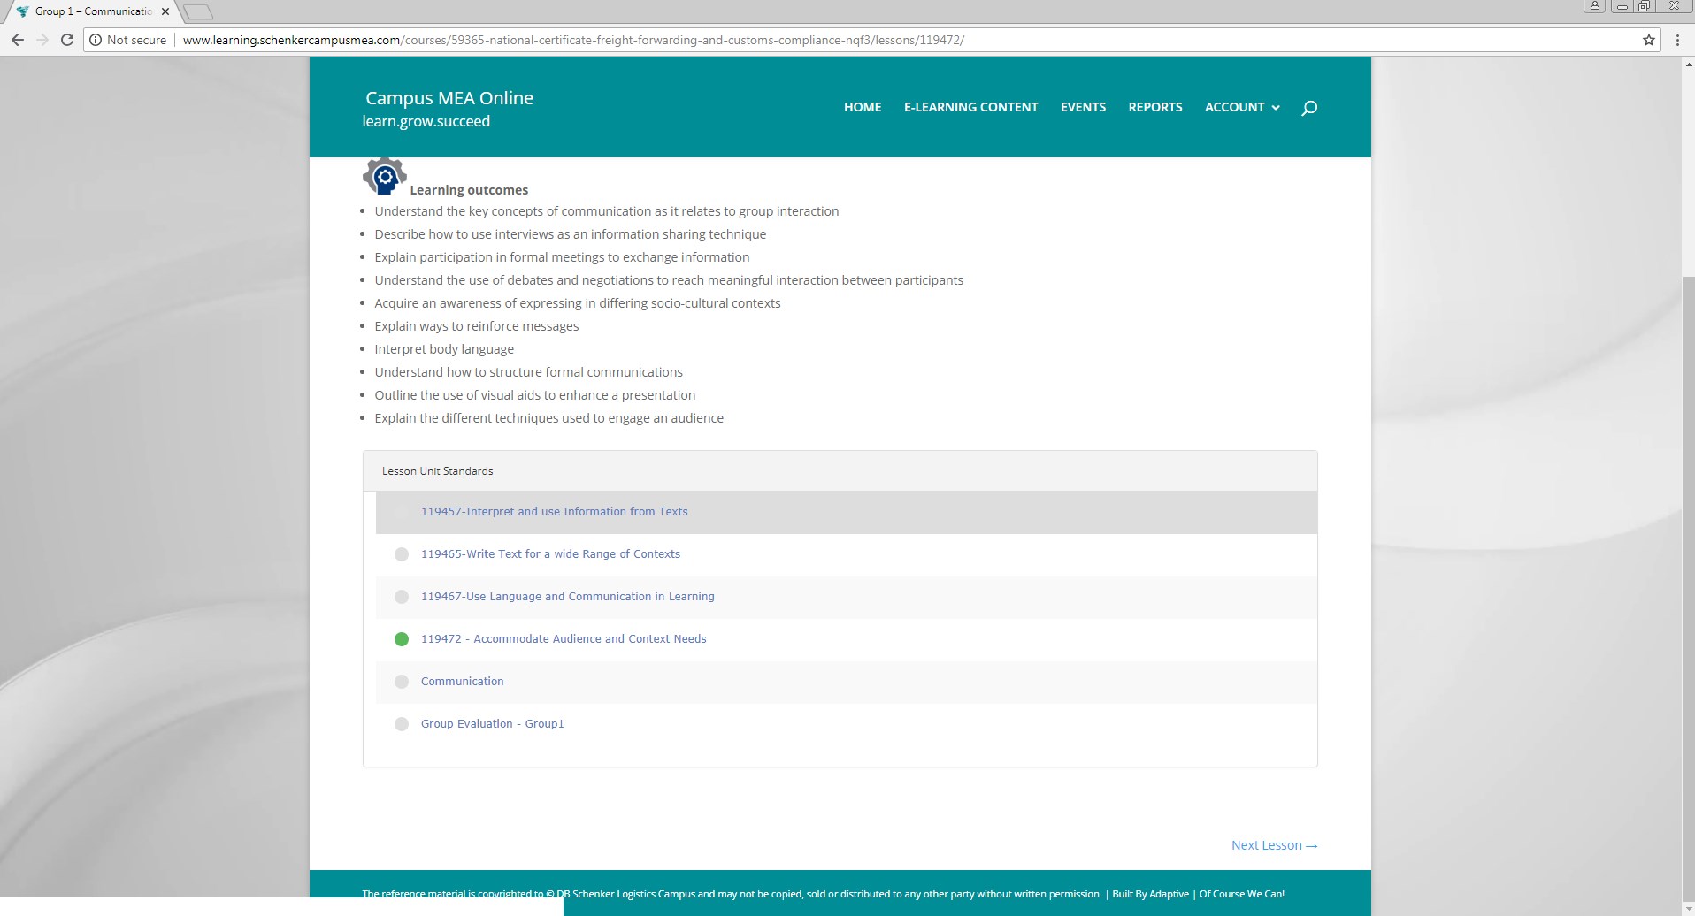Click the browser back arrow
Image resolution: width=1695 pixels, height=916 pixels.
coord(18,40)
